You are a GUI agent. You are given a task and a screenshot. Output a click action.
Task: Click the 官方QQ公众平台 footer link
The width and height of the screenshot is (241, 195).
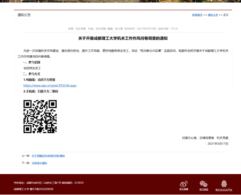(x=224, y=190)
